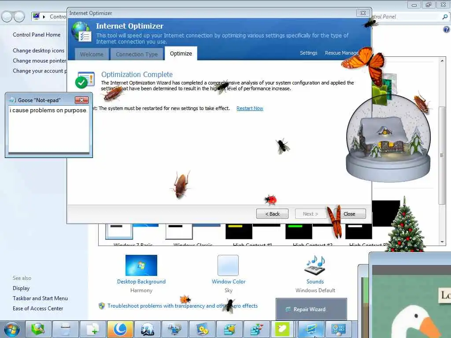451x338 pixels.
Task: Open the Personalization monitor taskbar icon
Action: [x=311, y=329]
